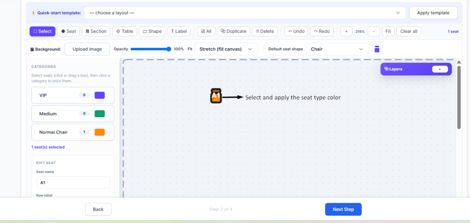Select the Medium category
This screenshot has height=223, width=470.
coord(73,114)
